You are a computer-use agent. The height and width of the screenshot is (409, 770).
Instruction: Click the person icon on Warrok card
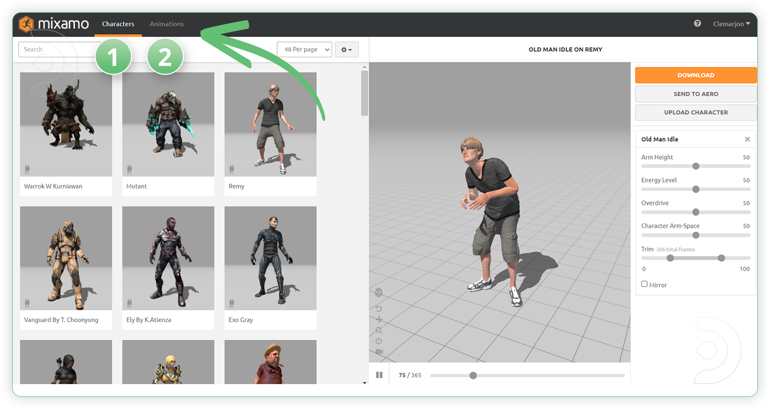click(x=27, y=169)
